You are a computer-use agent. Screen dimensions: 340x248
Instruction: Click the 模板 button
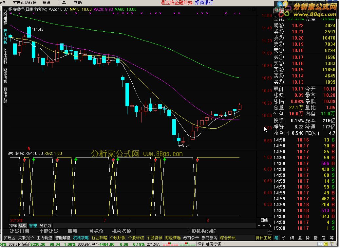click(x=23, y=226)
